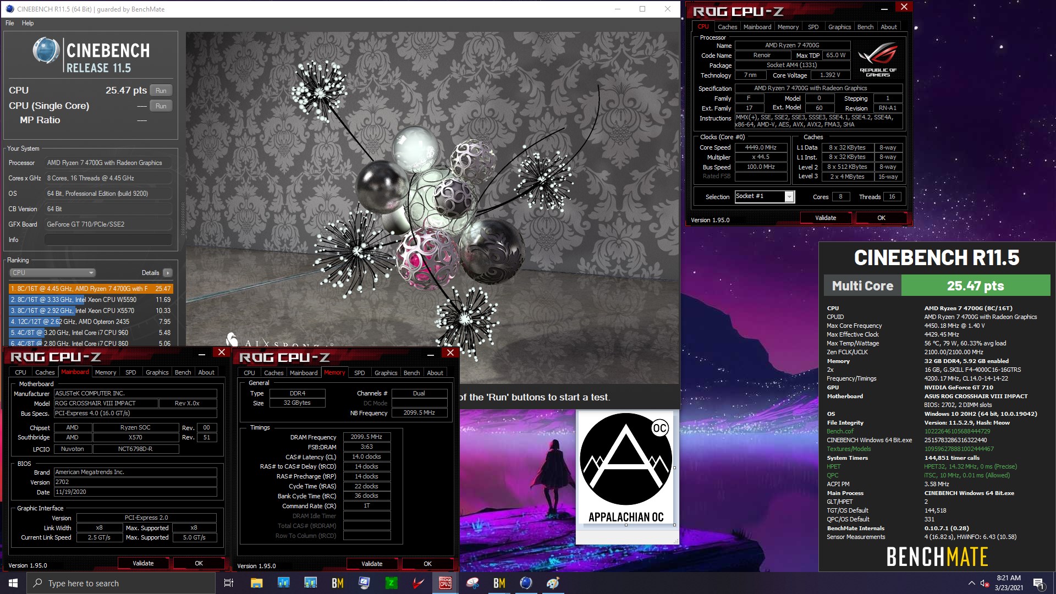Switch to Caches tab in top CPU-Z window
1056x594 pixels.
coord(727,27)
